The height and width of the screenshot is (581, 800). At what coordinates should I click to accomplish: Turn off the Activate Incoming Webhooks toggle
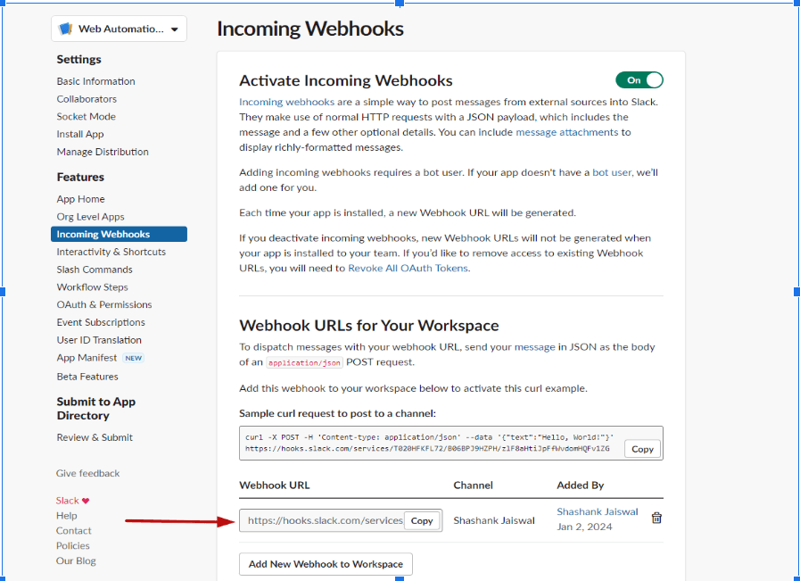(x=639, y=80)
